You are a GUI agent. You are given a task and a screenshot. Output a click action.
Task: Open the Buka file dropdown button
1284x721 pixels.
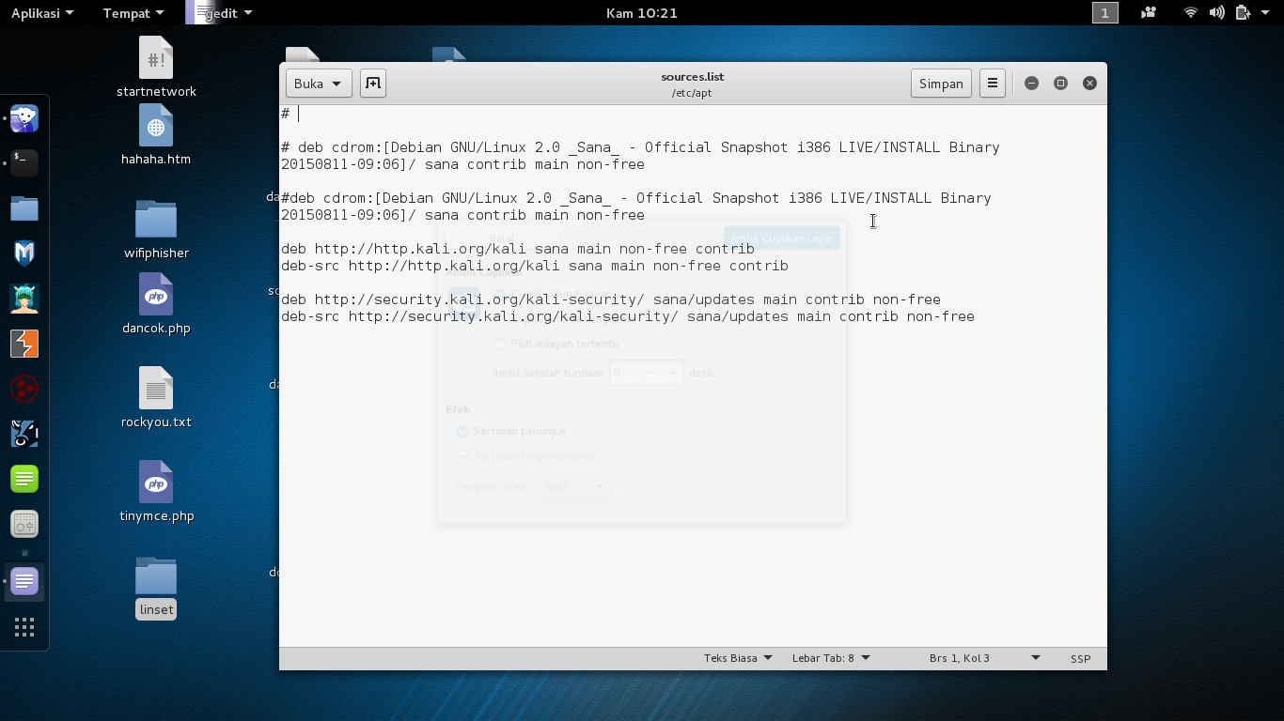pyautogui.click(x=319, y=84)
